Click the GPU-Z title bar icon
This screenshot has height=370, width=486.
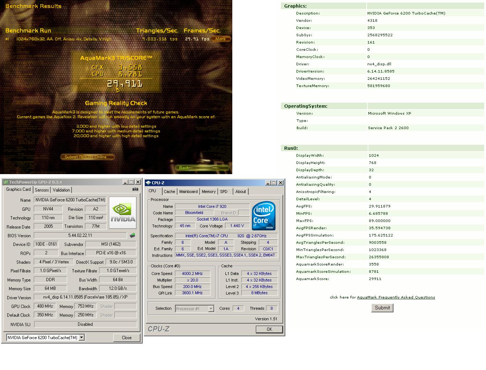pos(5,182)
